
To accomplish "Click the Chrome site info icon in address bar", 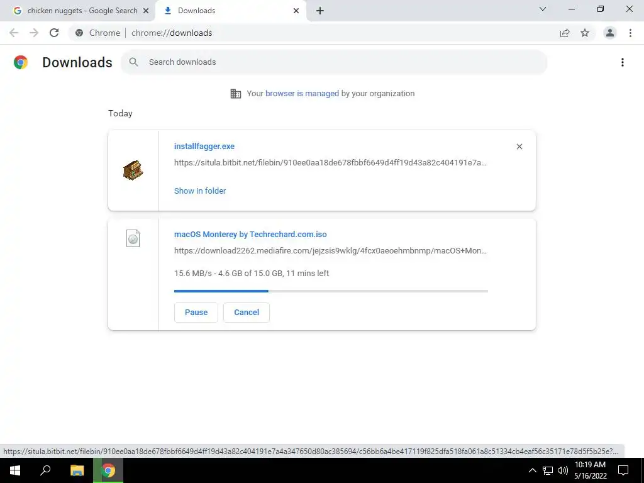I will [x=79, y=33].
